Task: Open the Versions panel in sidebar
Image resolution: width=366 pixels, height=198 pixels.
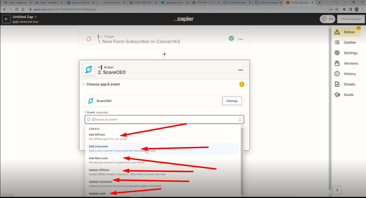Action: (347, 63)
